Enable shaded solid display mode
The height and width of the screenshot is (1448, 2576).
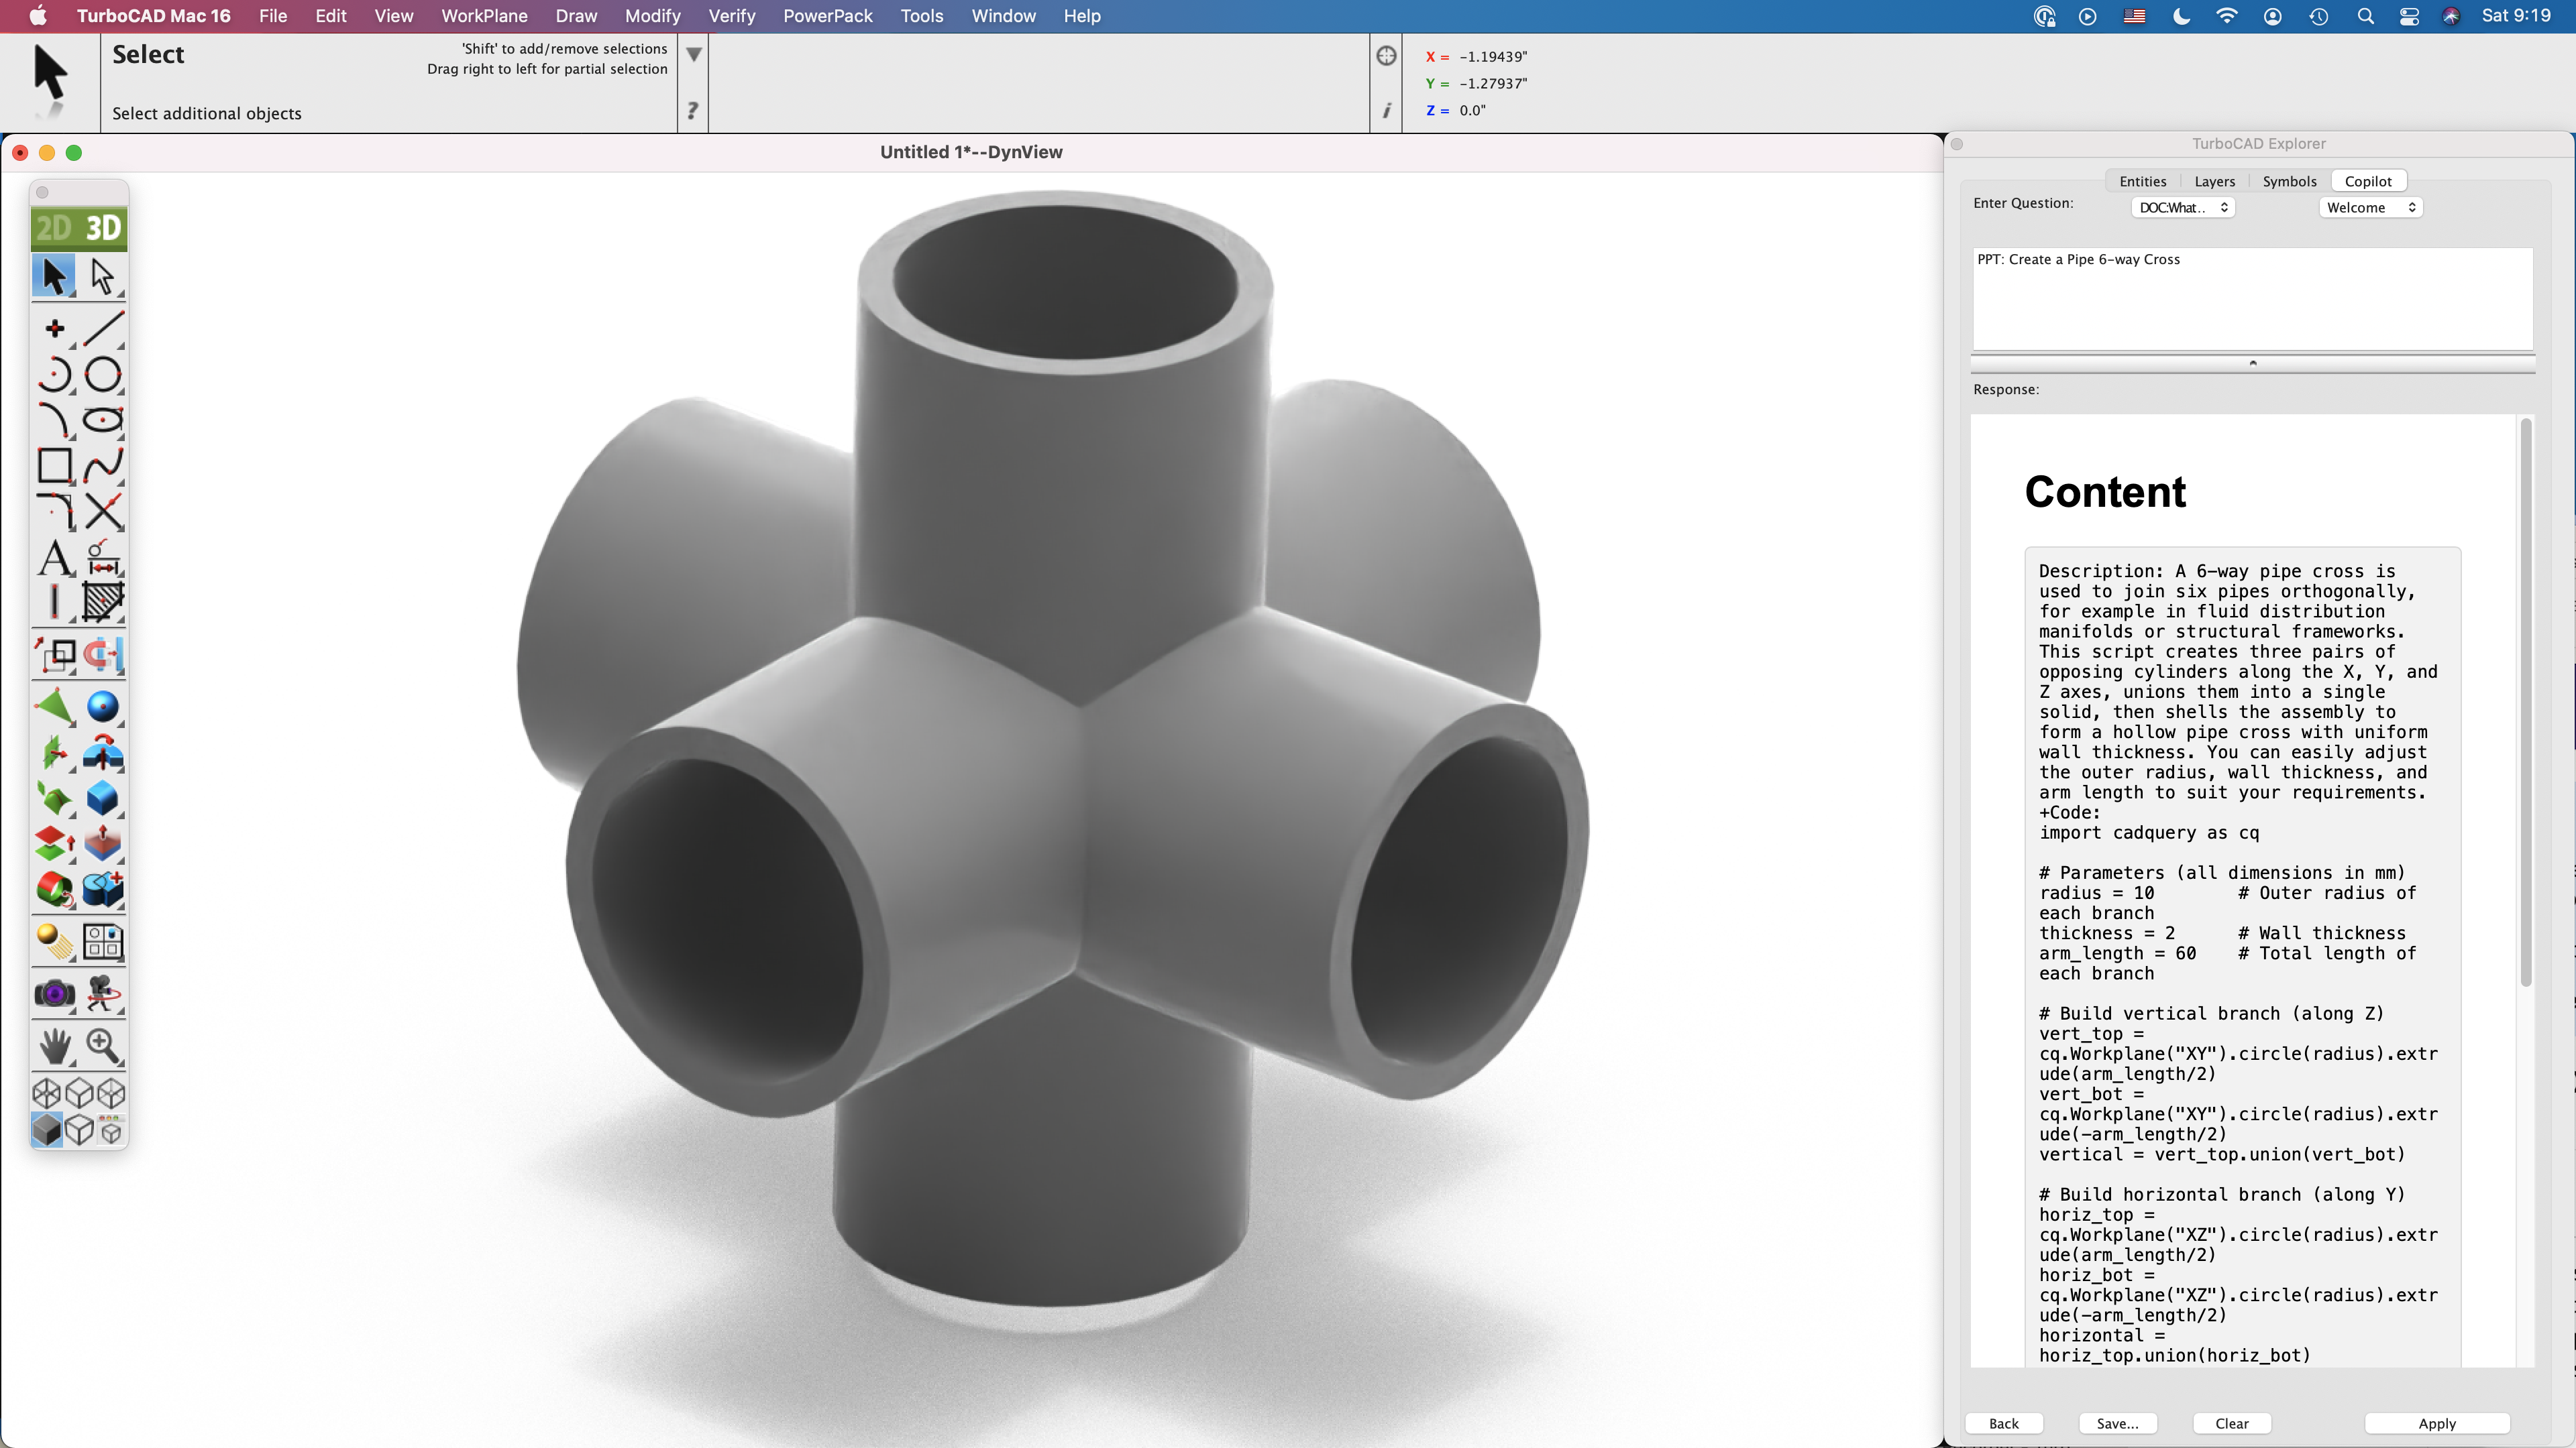(x=46, y=1130)
